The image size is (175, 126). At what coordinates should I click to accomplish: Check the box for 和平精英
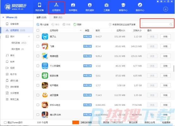[x=38, y=85]
